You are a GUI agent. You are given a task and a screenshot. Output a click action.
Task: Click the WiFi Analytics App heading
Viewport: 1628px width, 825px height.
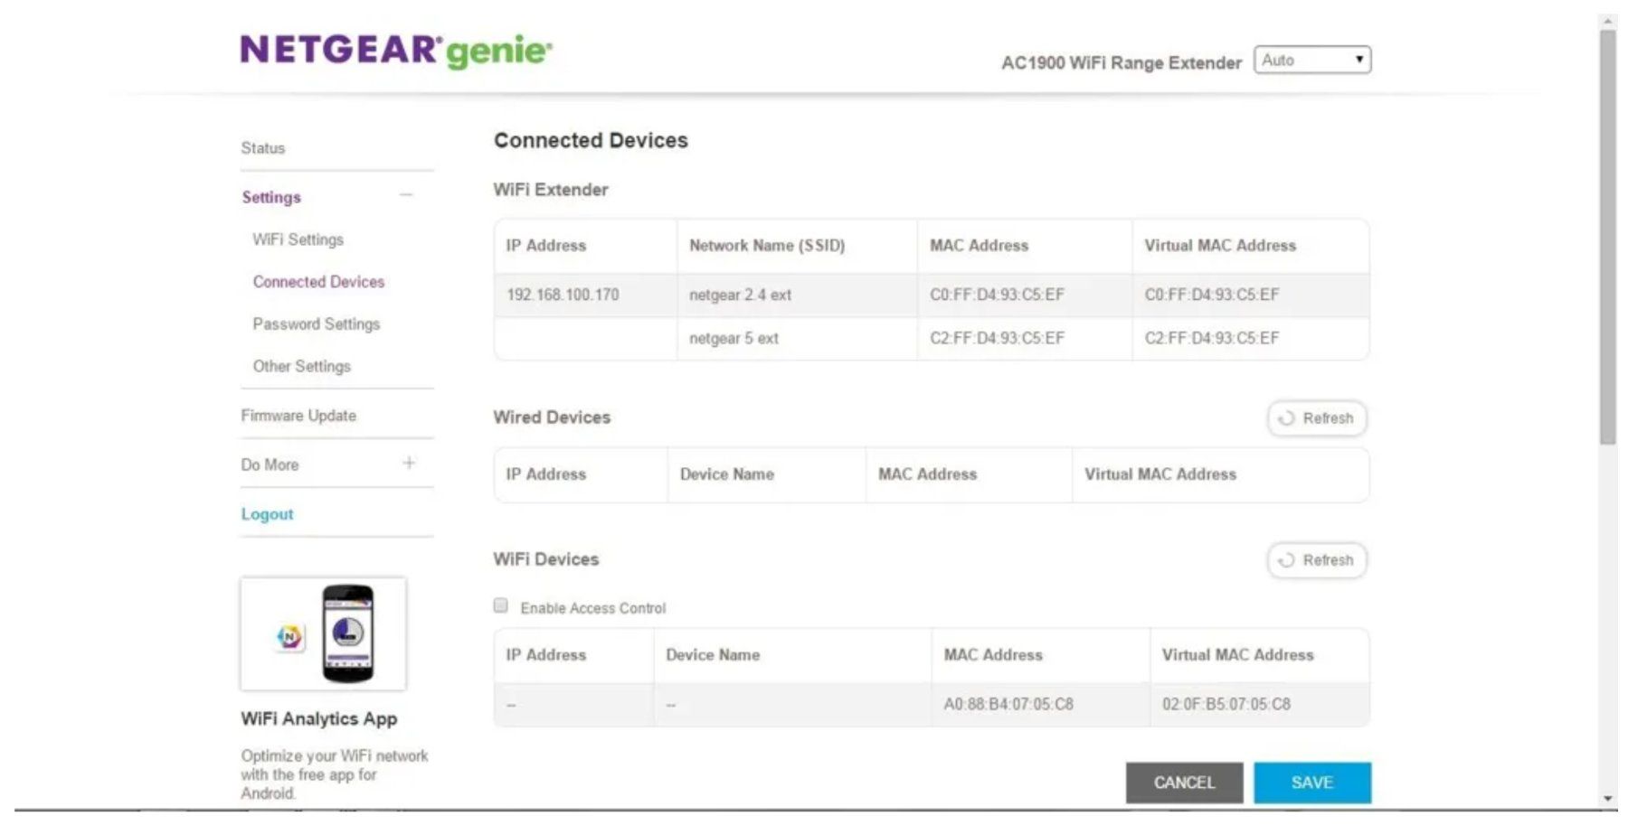(319, 718)
